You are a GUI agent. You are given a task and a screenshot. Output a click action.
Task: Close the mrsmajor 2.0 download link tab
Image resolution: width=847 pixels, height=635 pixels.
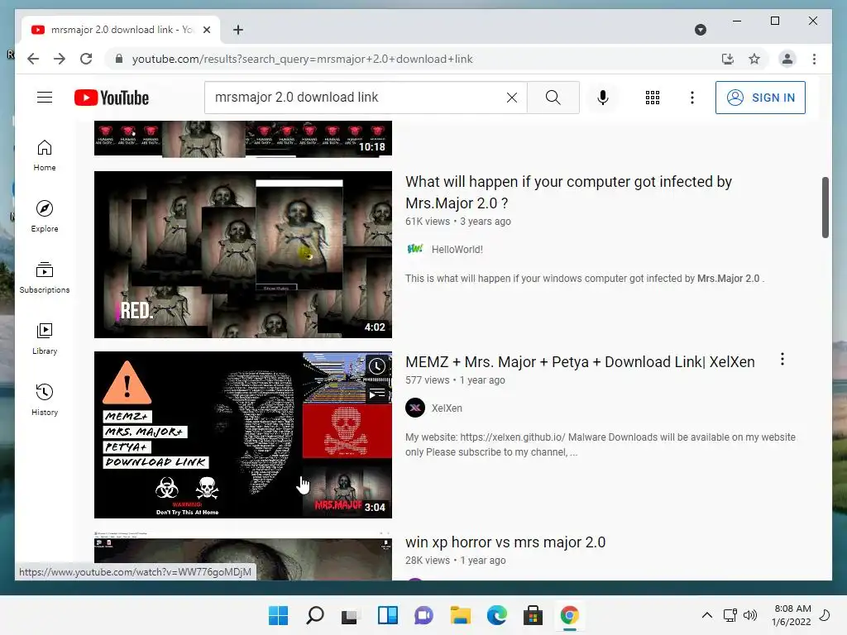pyautogui.click(x=206, y=30)
